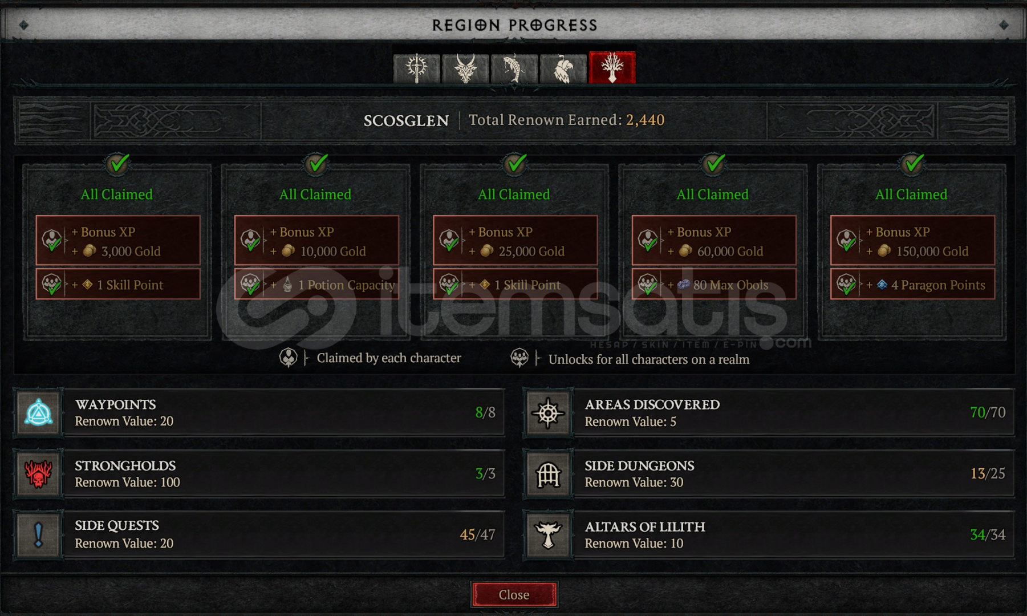Click the checkmark above fifth reward tier

[912, 164]
